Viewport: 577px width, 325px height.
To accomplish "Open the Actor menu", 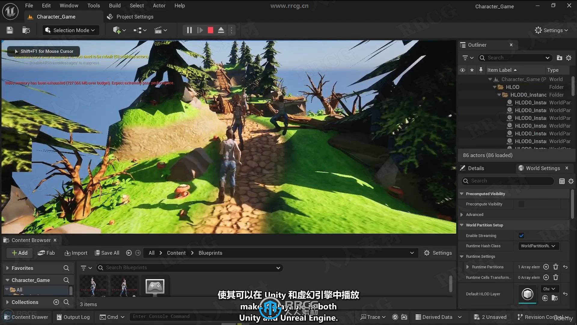I will click(159, 5).
